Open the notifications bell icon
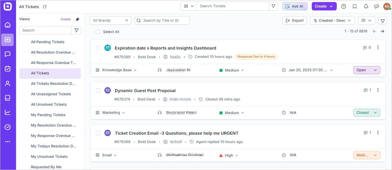This screenshot has height=170, width=392. (366, 6)
